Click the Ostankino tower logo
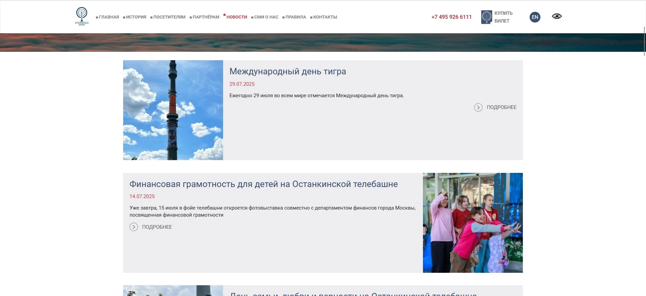 tap(82, 16)
